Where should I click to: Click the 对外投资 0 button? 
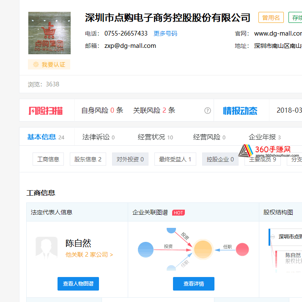point(130,159)
